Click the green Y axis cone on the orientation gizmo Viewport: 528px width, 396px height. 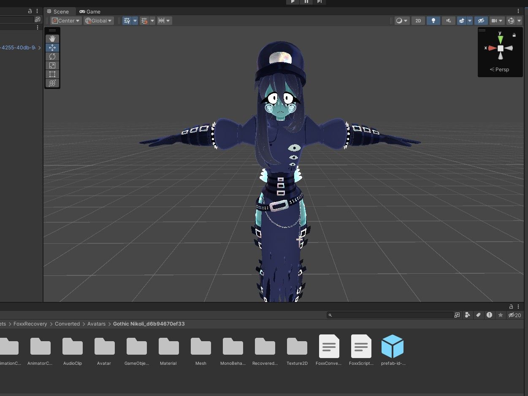click(x=500, y=39)
